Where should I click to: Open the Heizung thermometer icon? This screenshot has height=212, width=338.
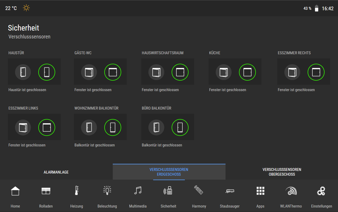[x=77, y=191]
